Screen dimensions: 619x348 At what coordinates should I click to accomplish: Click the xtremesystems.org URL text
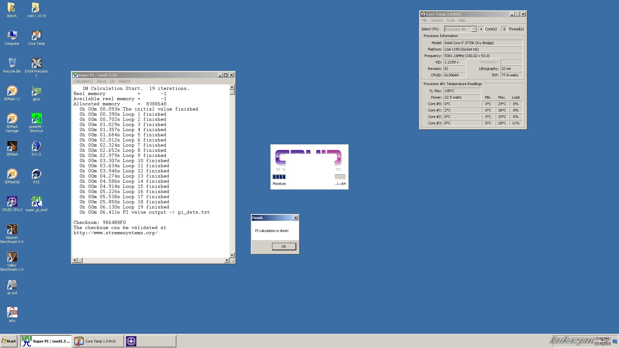click(x=115, y=233)
